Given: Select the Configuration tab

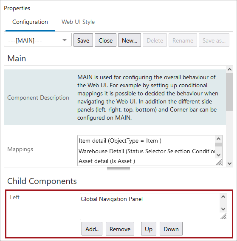Looking at the screenshot, I should [30, 22].
